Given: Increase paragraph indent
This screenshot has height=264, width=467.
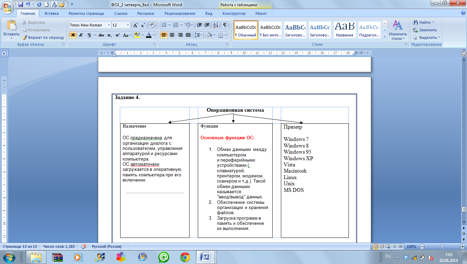Looking at the screenshot, I should click(x=207, y=25).
